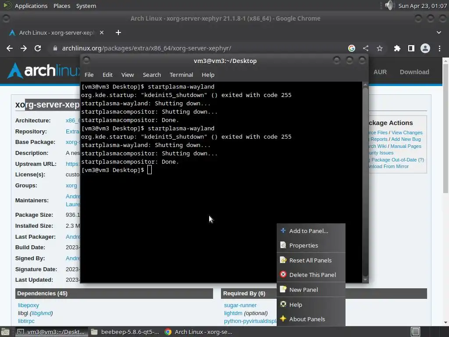Go back in Chrome history

point(10,48)
